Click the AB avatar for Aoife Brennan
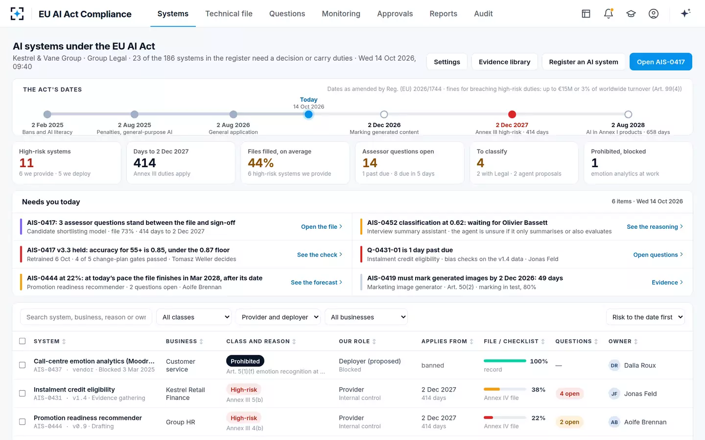This screenshot has width=705, height=440. pos(614,422)
